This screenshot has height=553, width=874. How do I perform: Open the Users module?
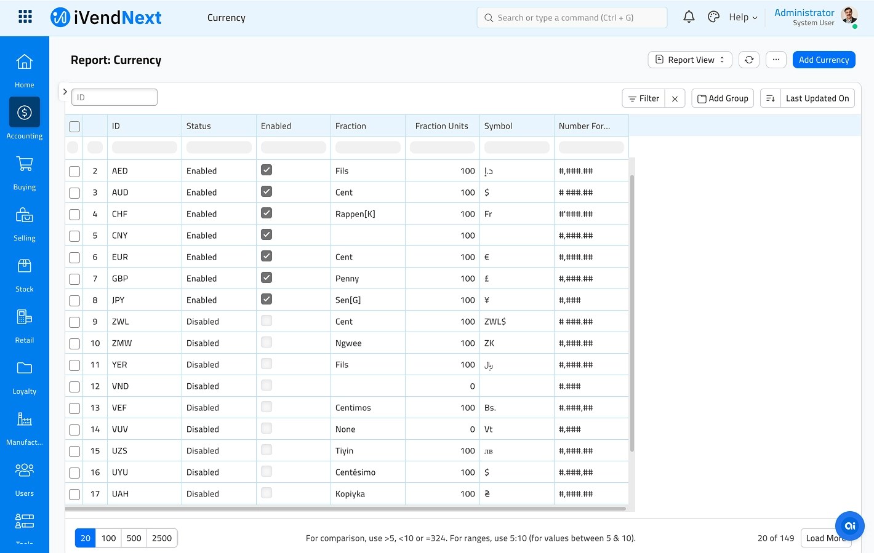click(25, 479)
